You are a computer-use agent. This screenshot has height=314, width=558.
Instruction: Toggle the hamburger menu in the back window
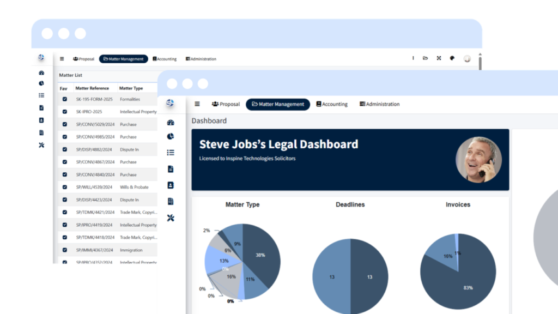pyautogui.click(x=62, y=59)
